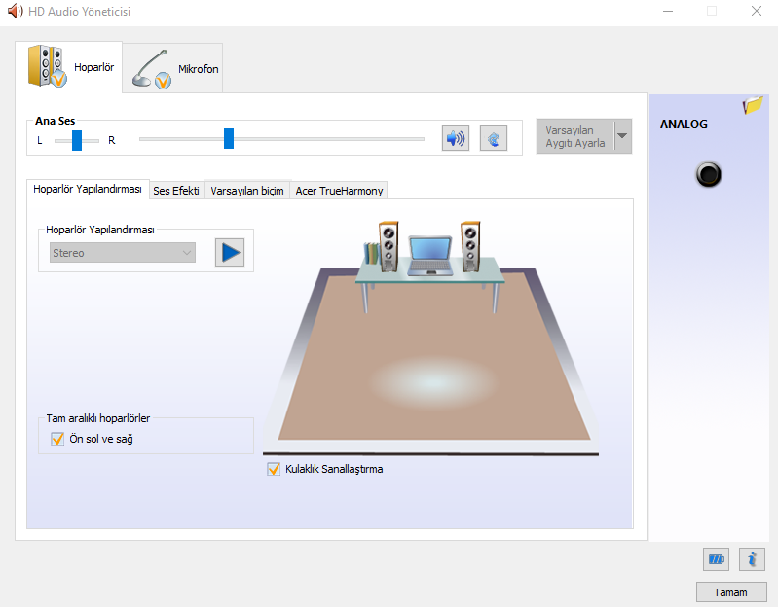Open the information icon button
This screenshot has height=607, width=778.
click(x=752, y=559)
